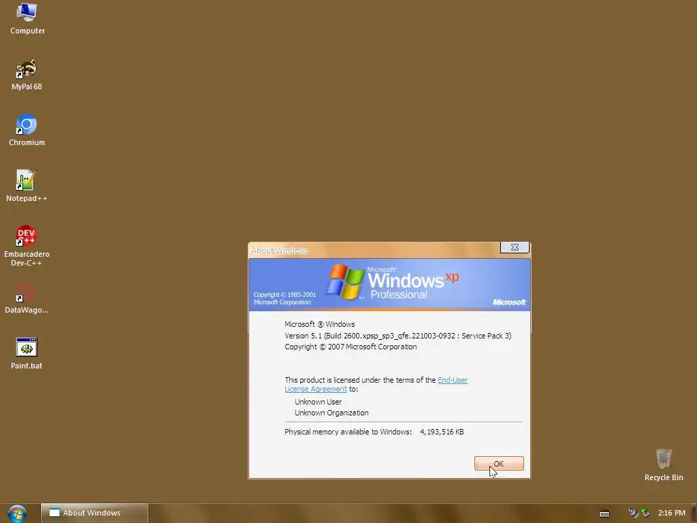This screenshot has height=523, width=697.
Task: Click the Show Desktop strip at taskbar edge
Action: click(694, 513)
